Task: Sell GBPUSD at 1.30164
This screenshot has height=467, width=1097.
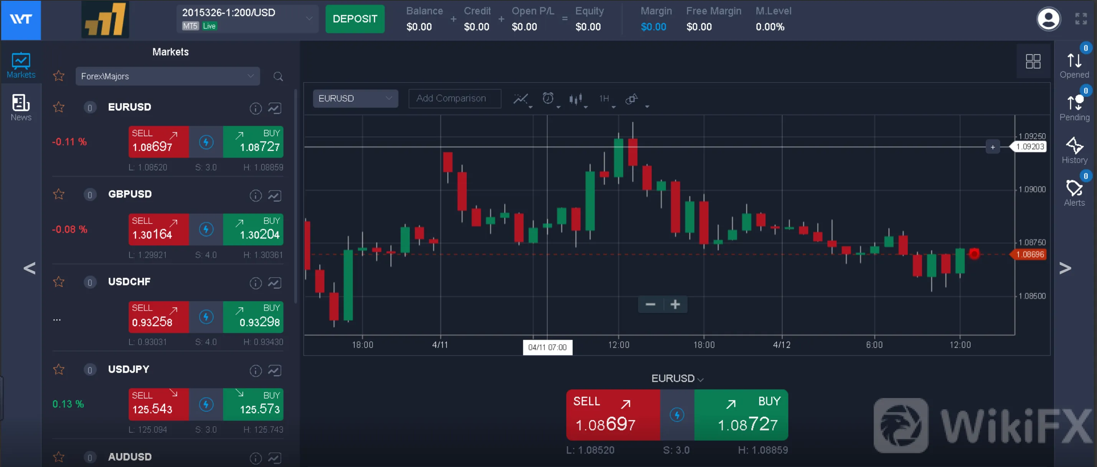Action: coord(159,229)
